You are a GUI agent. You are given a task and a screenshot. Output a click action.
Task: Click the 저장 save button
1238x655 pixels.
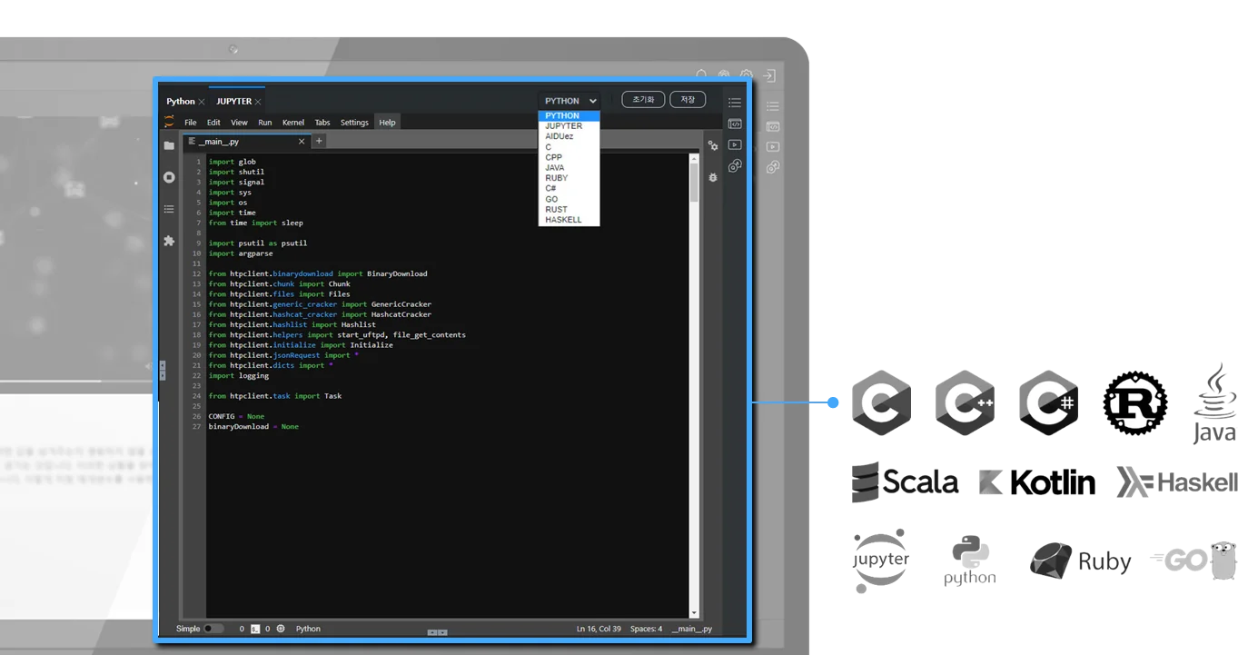coord(687,99)
